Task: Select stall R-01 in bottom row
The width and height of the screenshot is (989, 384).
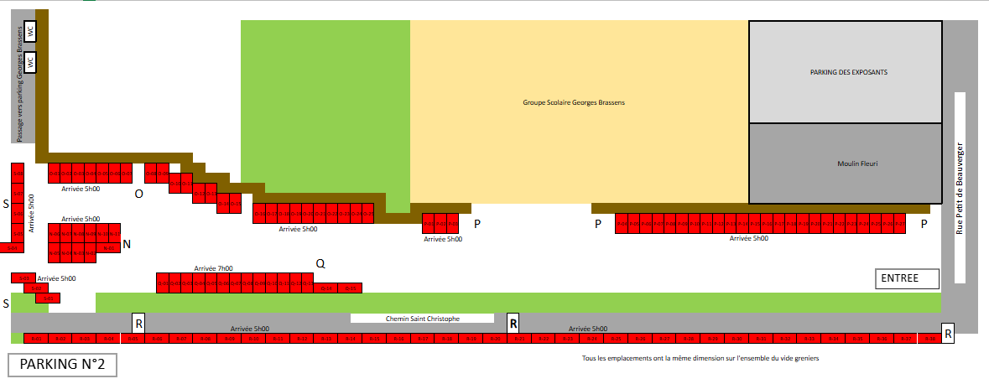Action: pos(36,339)
